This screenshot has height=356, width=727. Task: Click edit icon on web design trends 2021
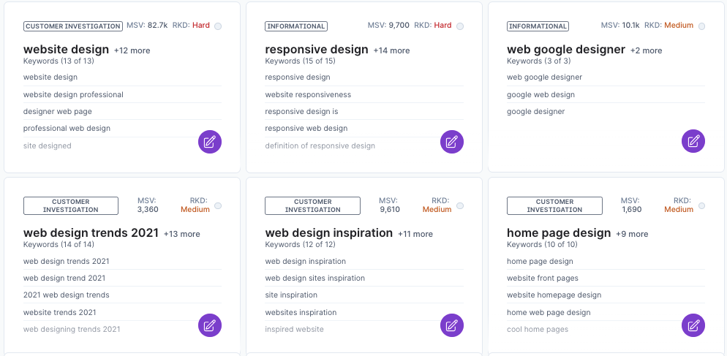[x=209, y=325]
